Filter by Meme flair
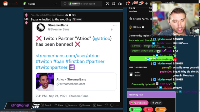 click(135, 109)
